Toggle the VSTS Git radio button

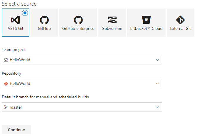(x=25, y=13)
